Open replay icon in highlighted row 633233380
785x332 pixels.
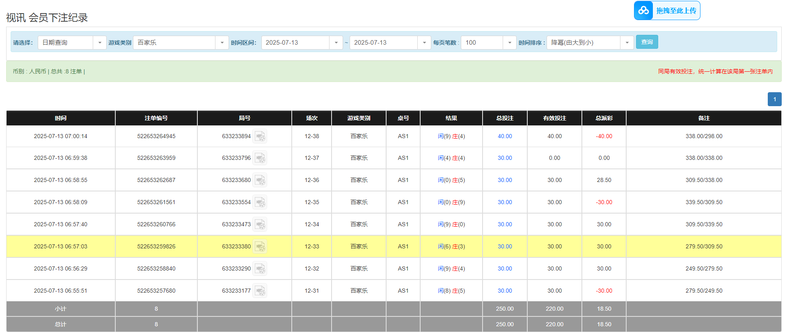click(x=260, y=247)
